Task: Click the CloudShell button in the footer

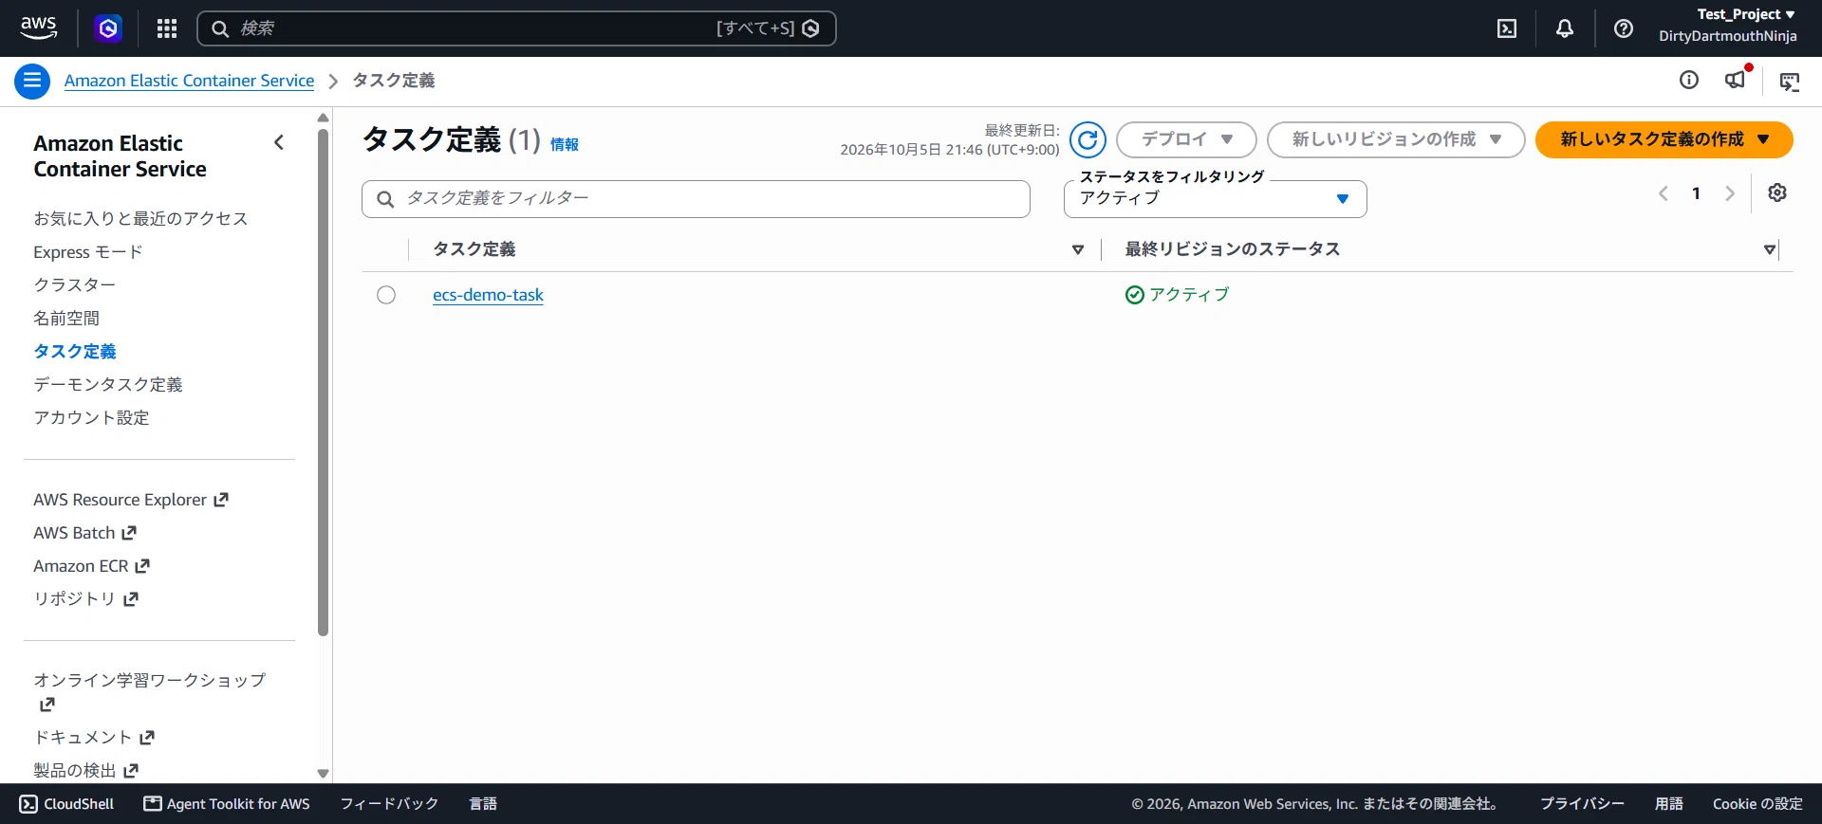Action: click(66, 804)
